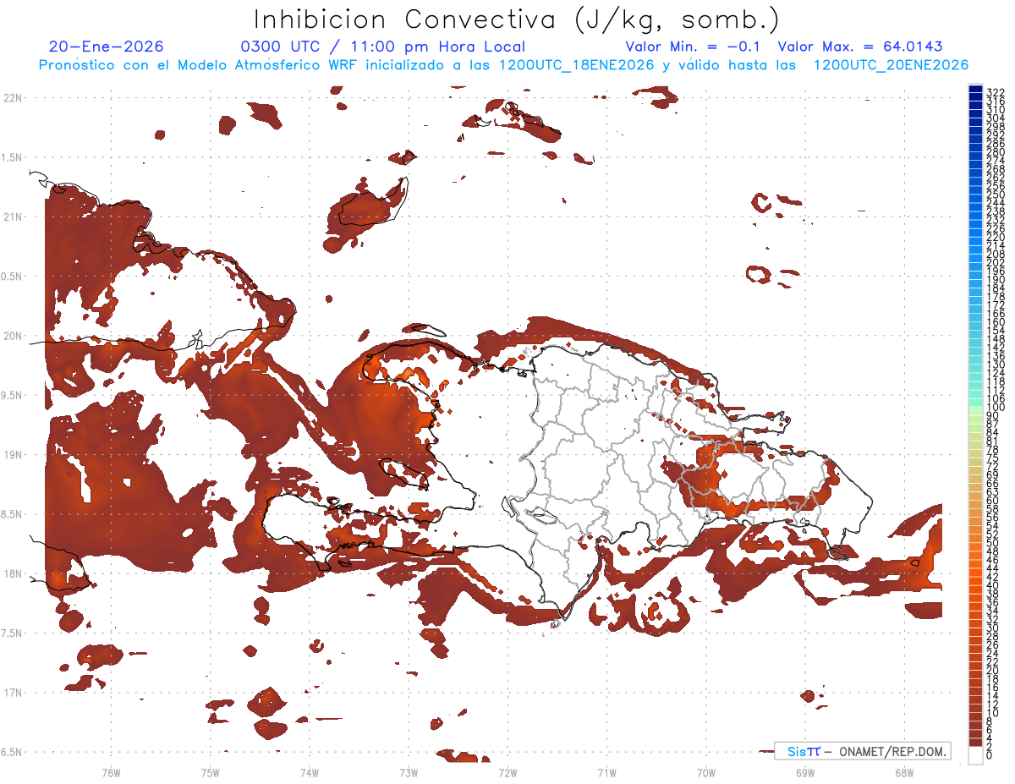
Task: Click the "69W" longitude label
Action: point(805,771)
